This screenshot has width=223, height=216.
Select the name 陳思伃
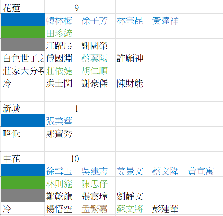[95, 184]
